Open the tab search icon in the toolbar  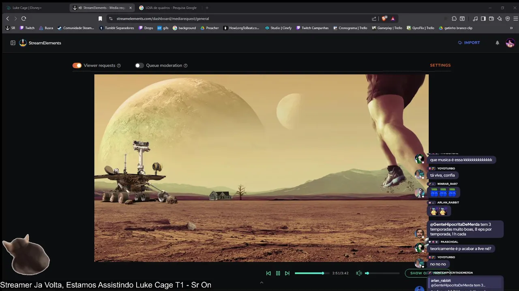click(462, 19)
